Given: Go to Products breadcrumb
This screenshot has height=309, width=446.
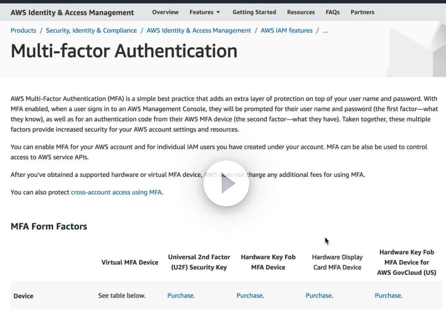Looking at the screenshot, I should coord(23,30).
